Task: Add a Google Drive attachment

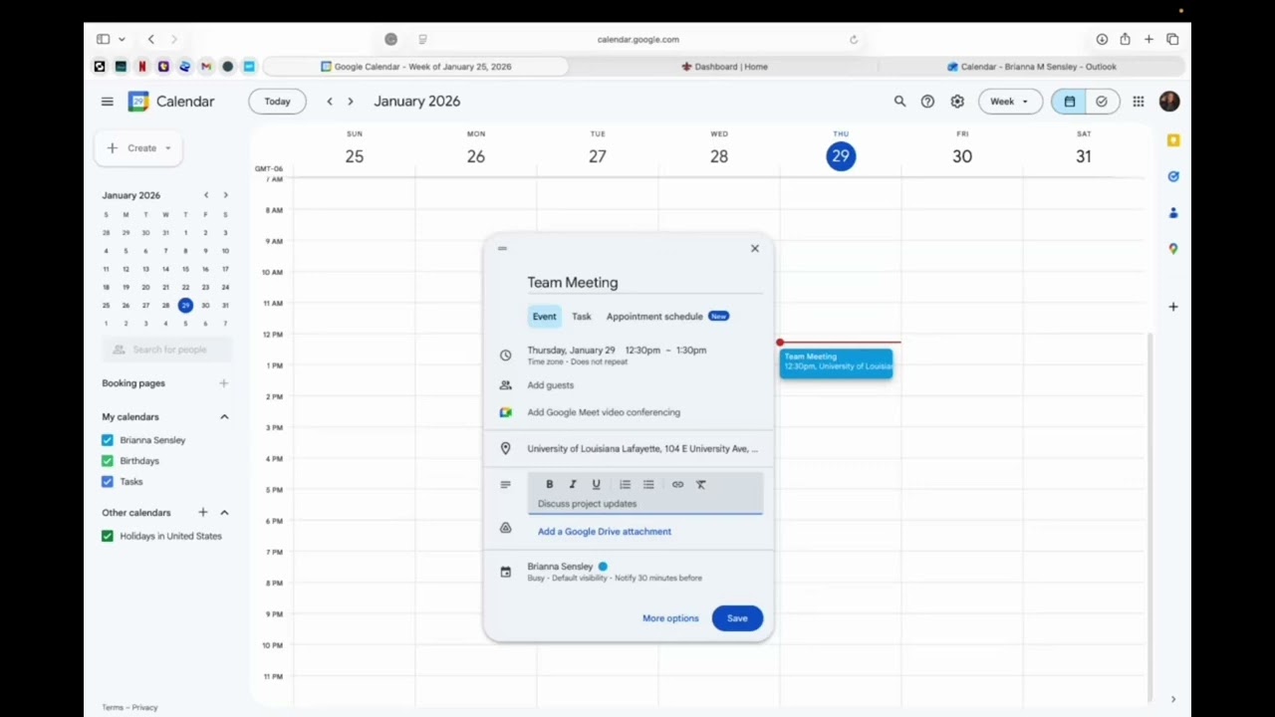Action: 605,532
